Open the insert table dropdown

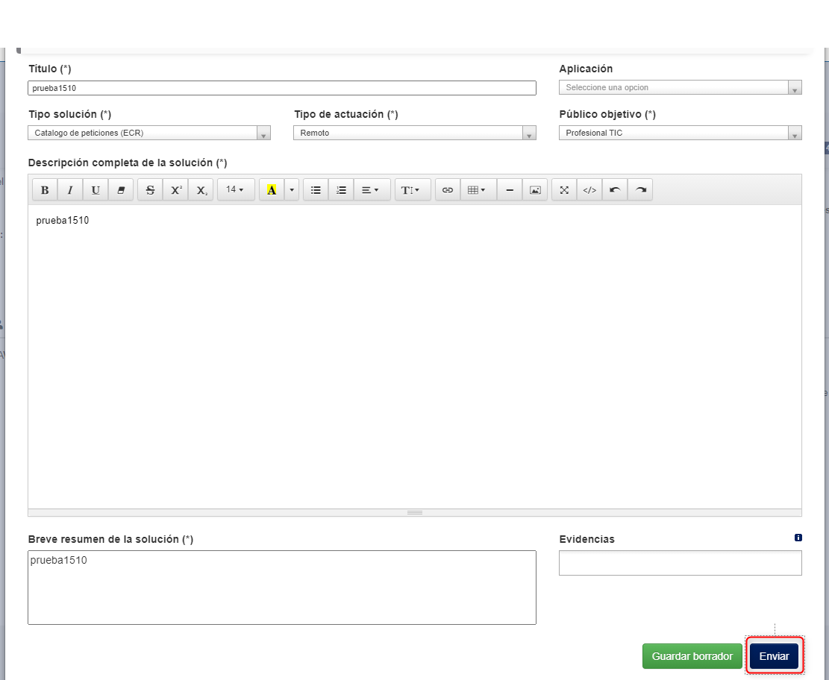(x=478, y=189)
